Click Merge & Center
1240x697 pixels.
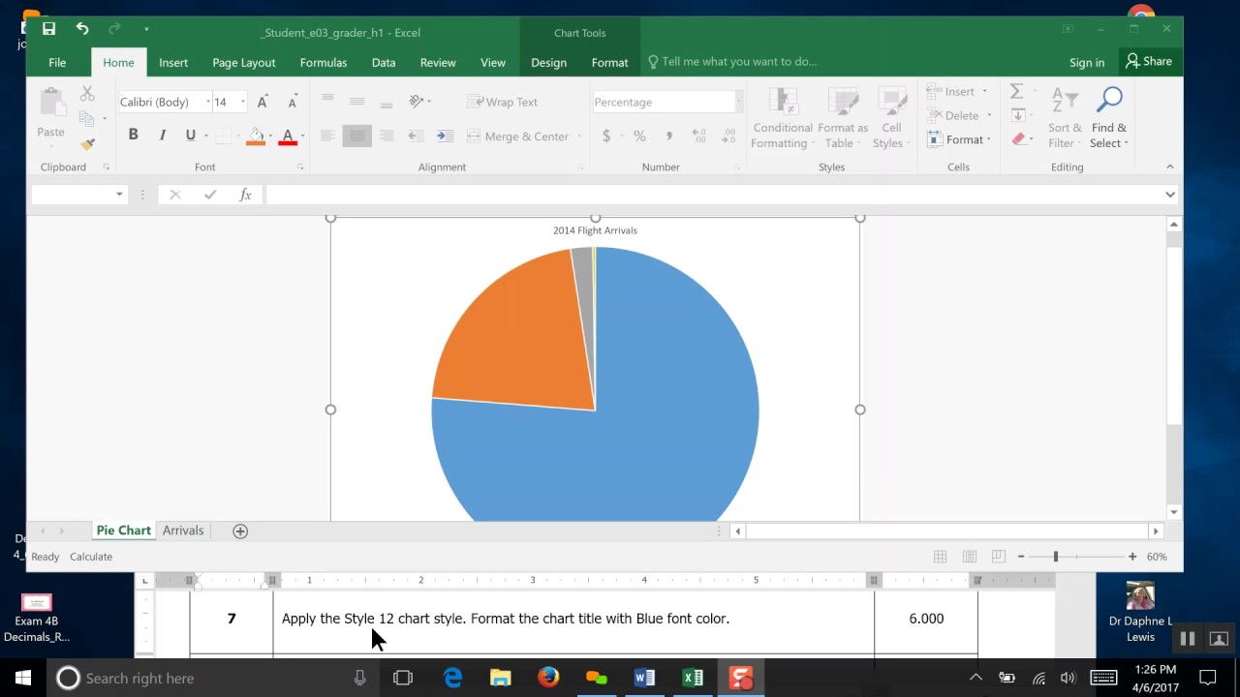point(518,136)
